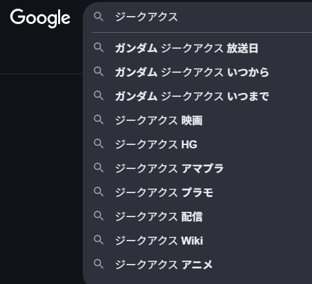Pick suggestion ガンダム ジークアクス いつまで
The image size is (312, 284).
click(x=198, y=96)
